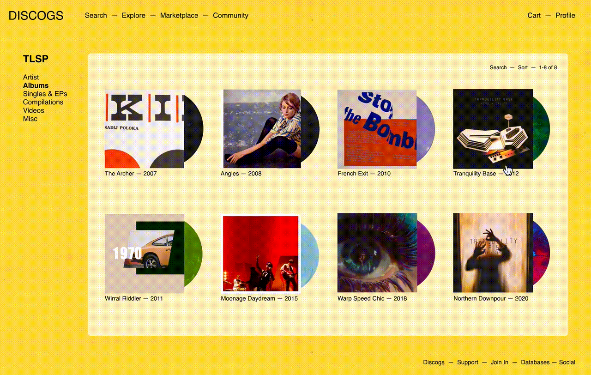View the Cart
591x375 pixels.
[534, 15]
